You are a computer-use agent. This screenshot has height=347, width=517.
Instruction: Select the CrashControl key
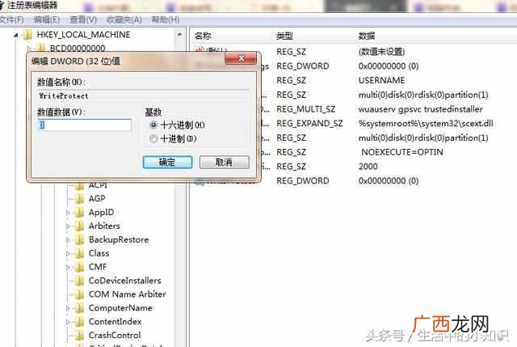[x=115, y=335]
